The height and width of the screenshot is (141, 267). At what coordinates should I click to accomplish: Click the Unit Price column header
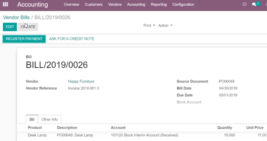(x=255, y=128)
